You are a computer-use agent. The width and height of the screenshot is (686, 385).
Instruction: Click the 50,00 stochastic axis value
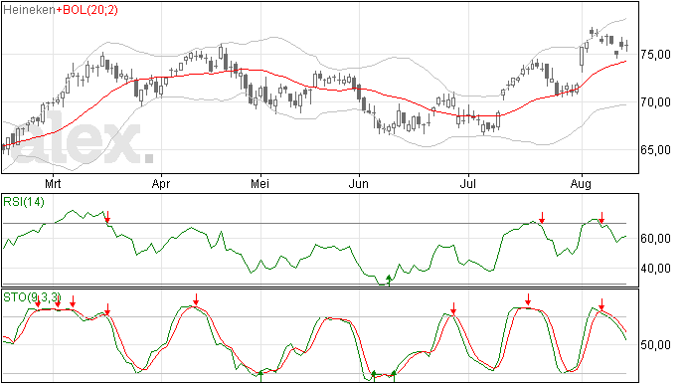coord(656,345)
